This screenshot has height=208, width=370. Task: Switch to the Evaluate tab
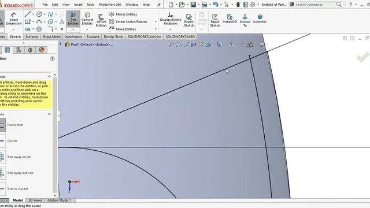[x=92, y=36]
